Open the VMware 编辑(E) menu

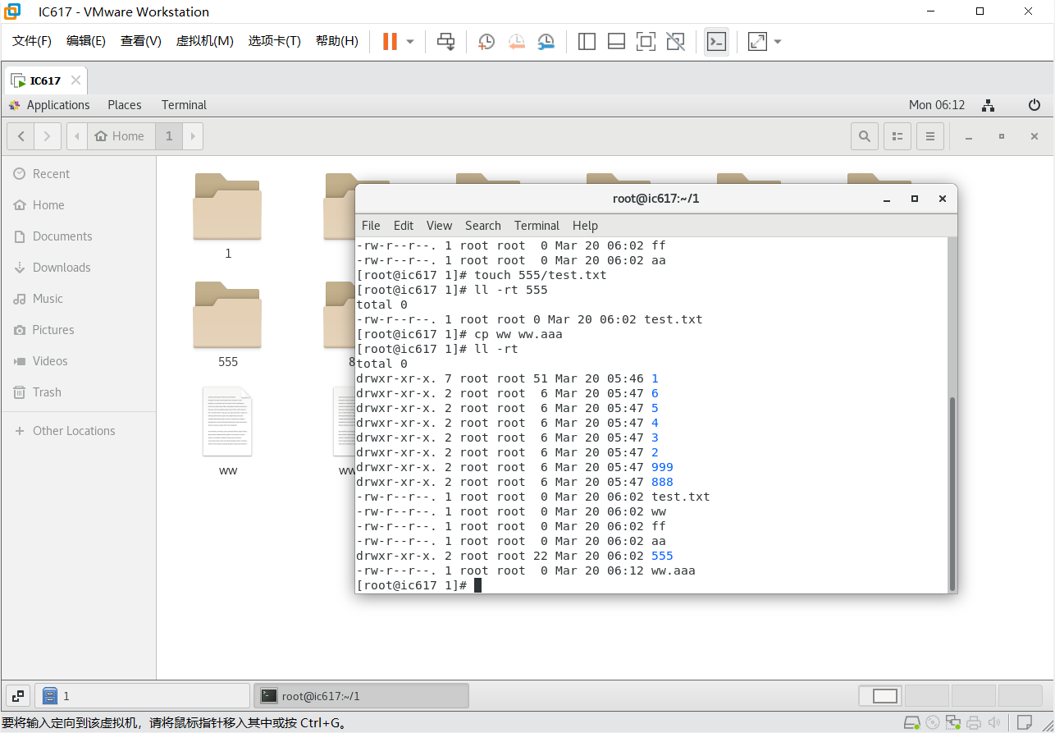pos(86,41)
